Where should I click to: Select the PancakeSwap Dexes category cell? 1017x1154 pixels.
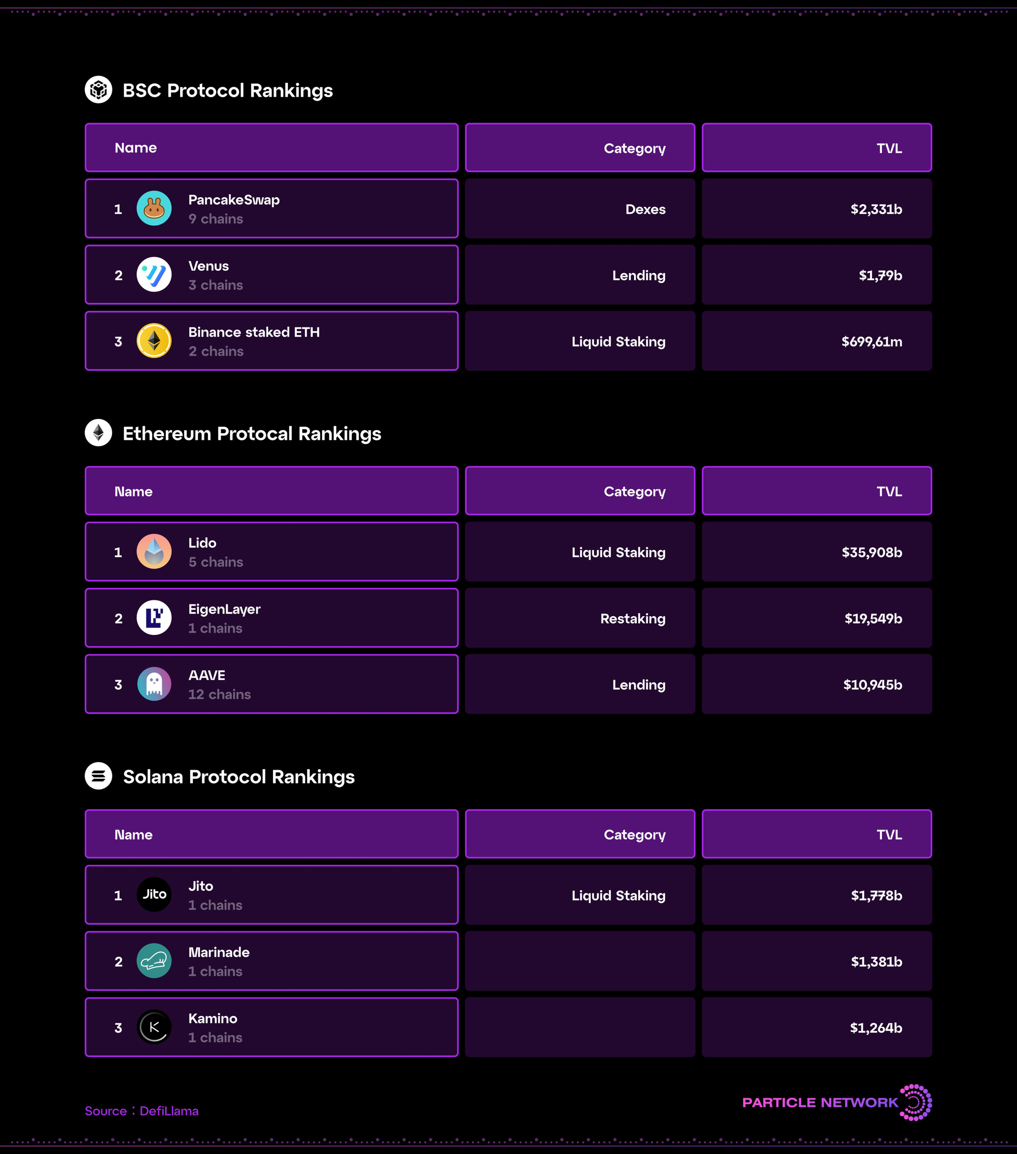coord(580,208)
